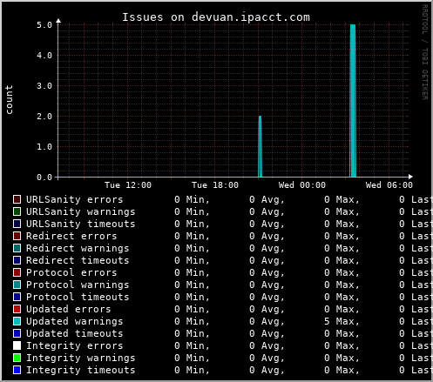Click the Tue 12:00 time axis label
433x382 pixels.
(128, 185)
